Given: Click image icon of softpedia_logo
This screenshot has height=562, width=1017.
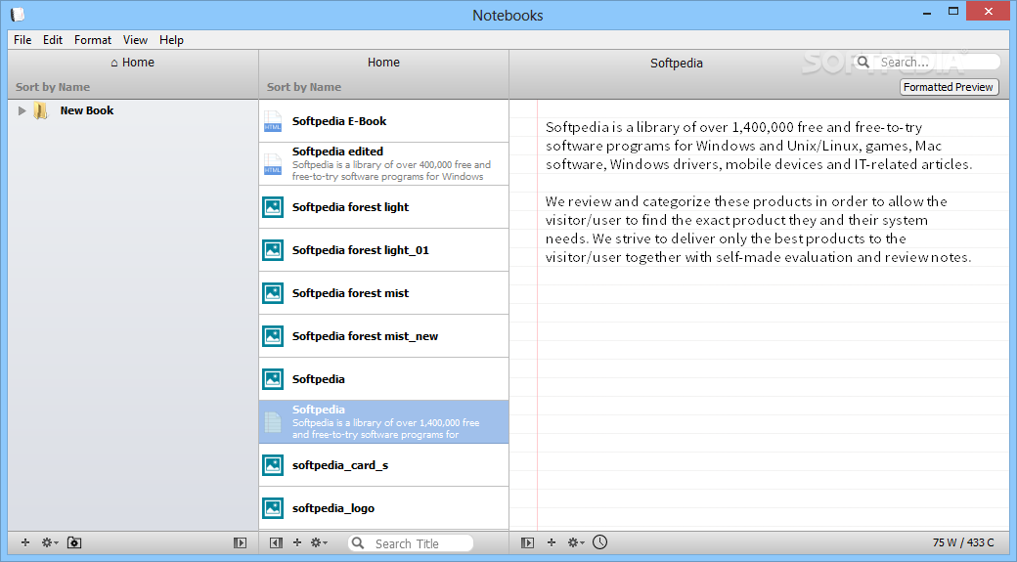Looking at the screenshot, I should click(273, 508).
